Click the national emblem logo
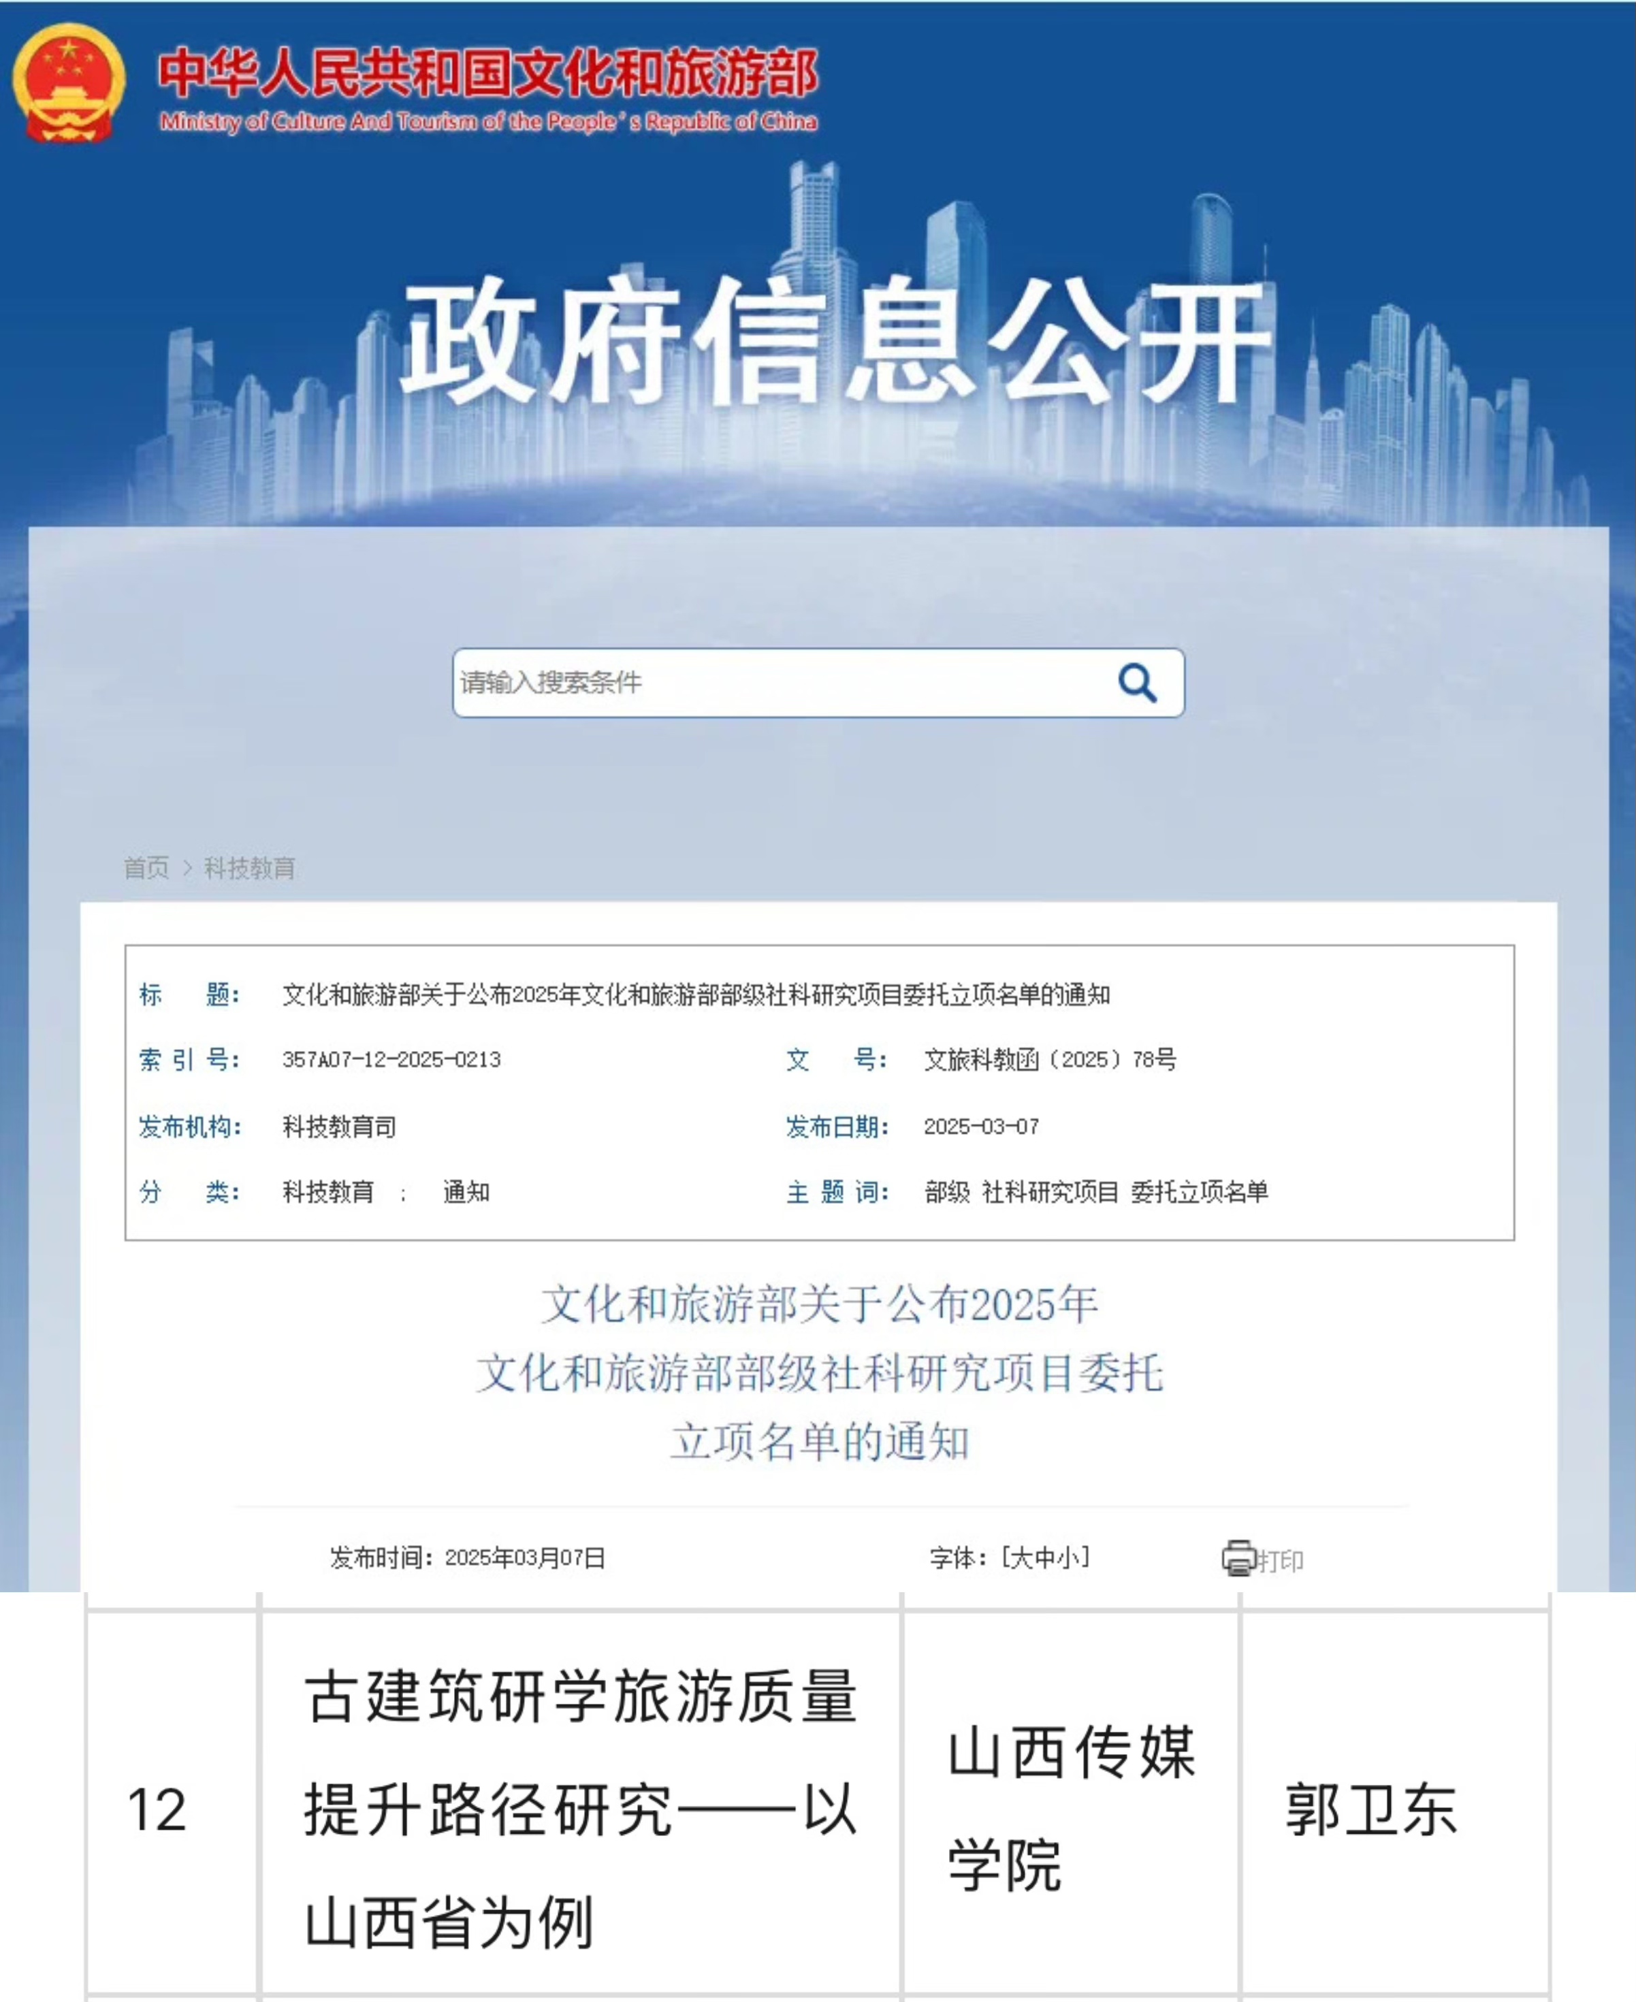Viewport: 1636px width, 2002px height. click(68, 84)
